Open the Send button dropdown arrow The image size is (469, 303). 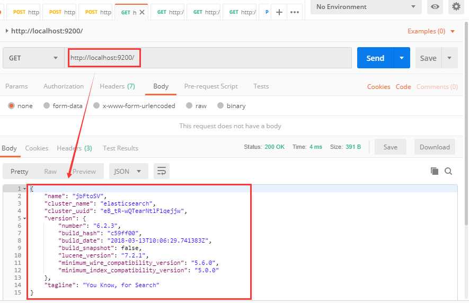point(402,58)
